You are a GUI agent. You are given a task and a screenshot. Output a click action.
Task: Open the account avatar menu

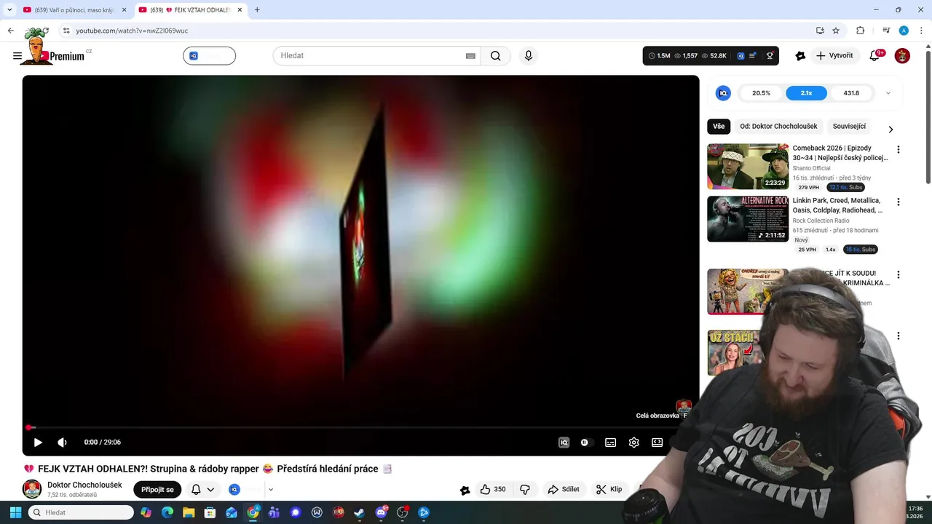click(x=902, y=56)
